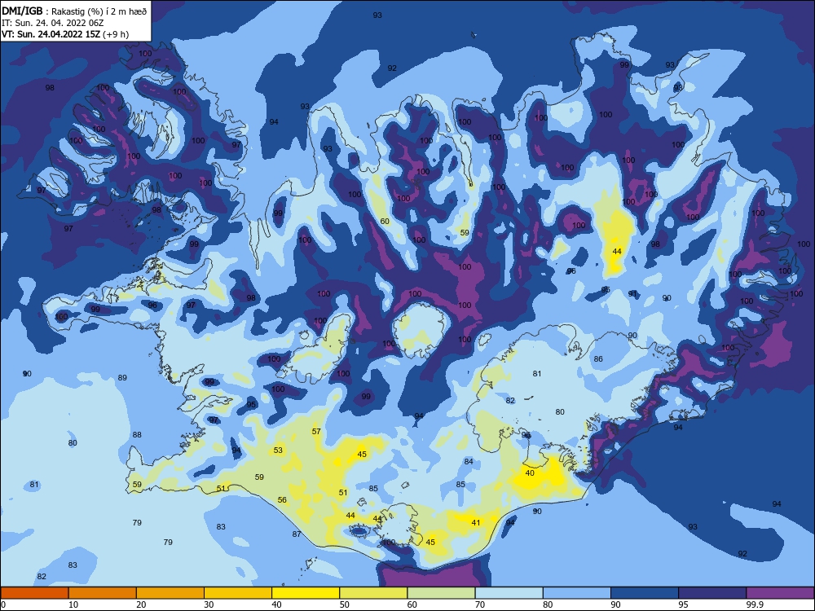This screenshot has height=611, width=815.
Task: Click the '91' humidity value on the map
Action: (632, 294)
